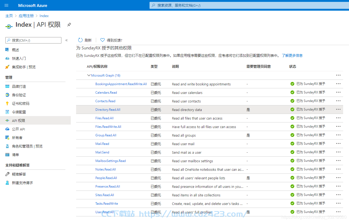
Task: Click description 'Read all groups'
Action: click(x=184, y=135)
